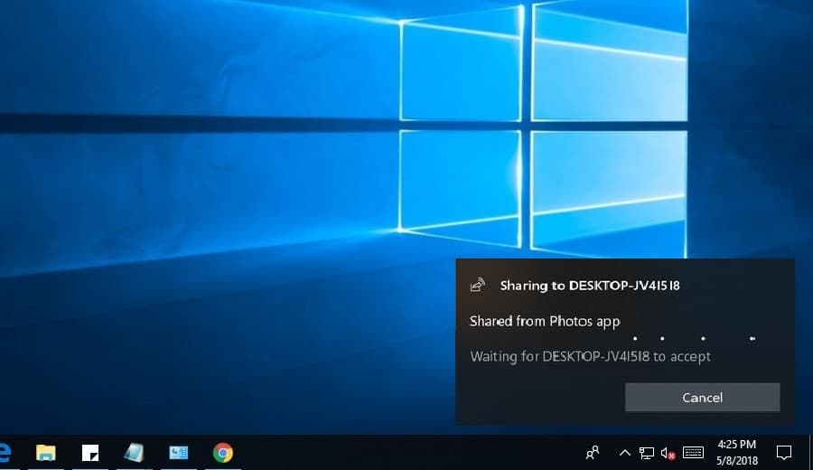Screen dimensions: 813x470
Task: Click the Show desktop strip at taskbar edge
Action: pos(810,452)
